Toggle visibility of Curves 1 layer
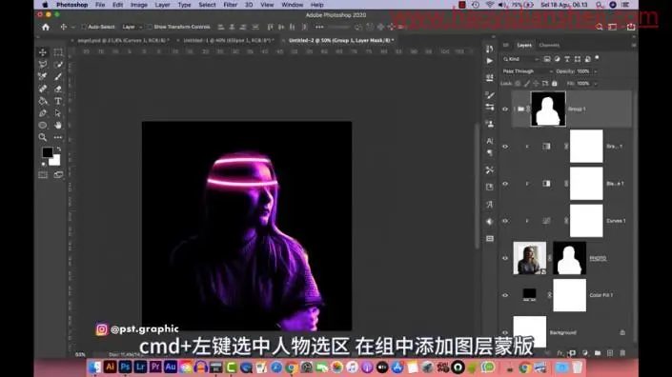The height and width of the screenshot is (377, 672). pos(505,221)
